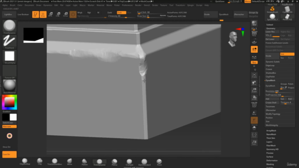Toggle the Live Boolean button
Screen dimensions: 299x168
tap(23, 14)
